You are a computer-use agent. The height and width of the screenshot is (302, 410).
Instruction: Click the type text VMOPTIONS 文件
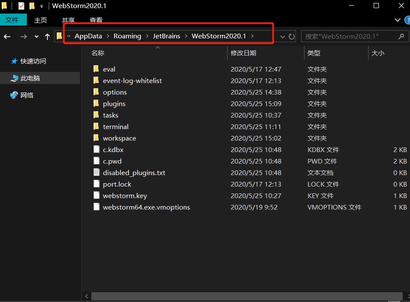click(335, 207)
